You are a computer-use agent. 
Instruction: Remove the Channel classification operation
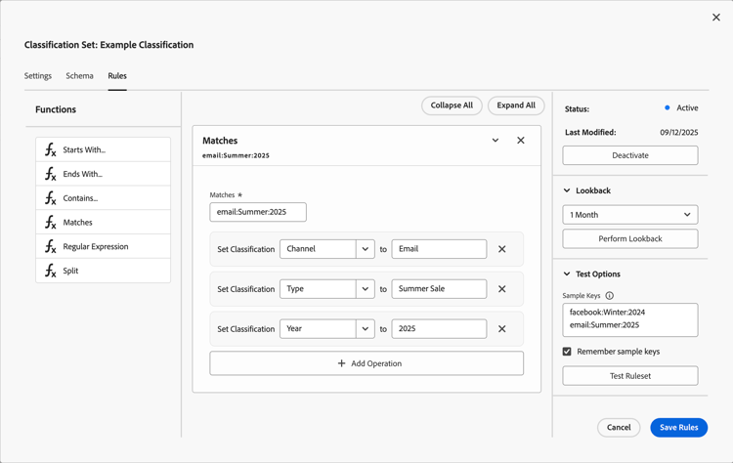502,249
